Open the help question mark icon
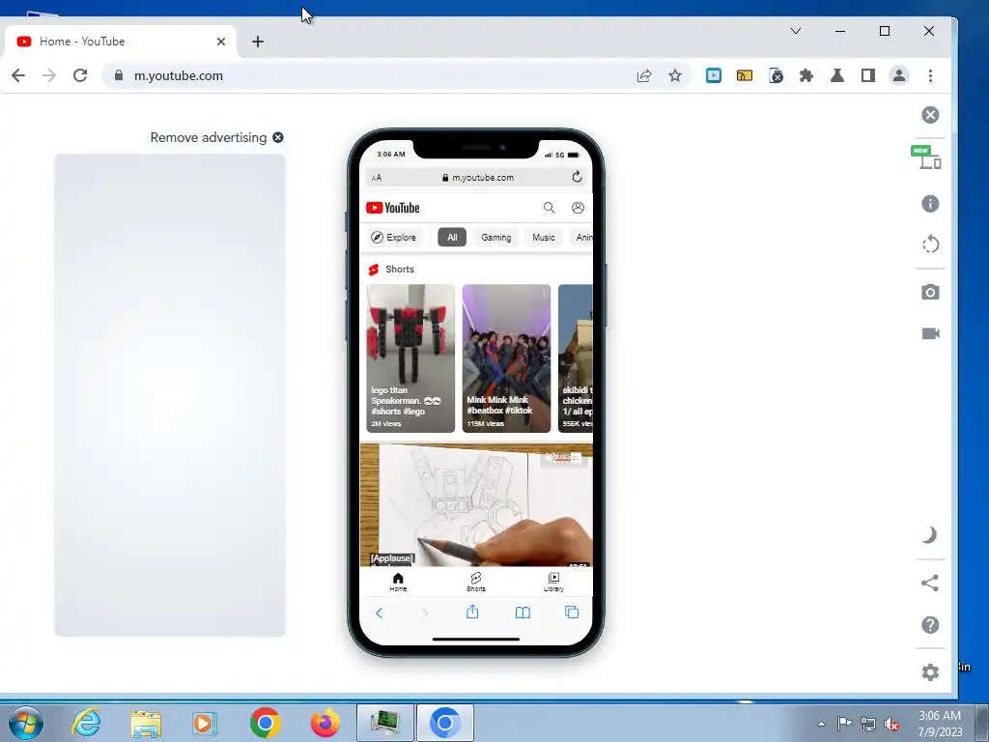 click(x=930, y=625)
